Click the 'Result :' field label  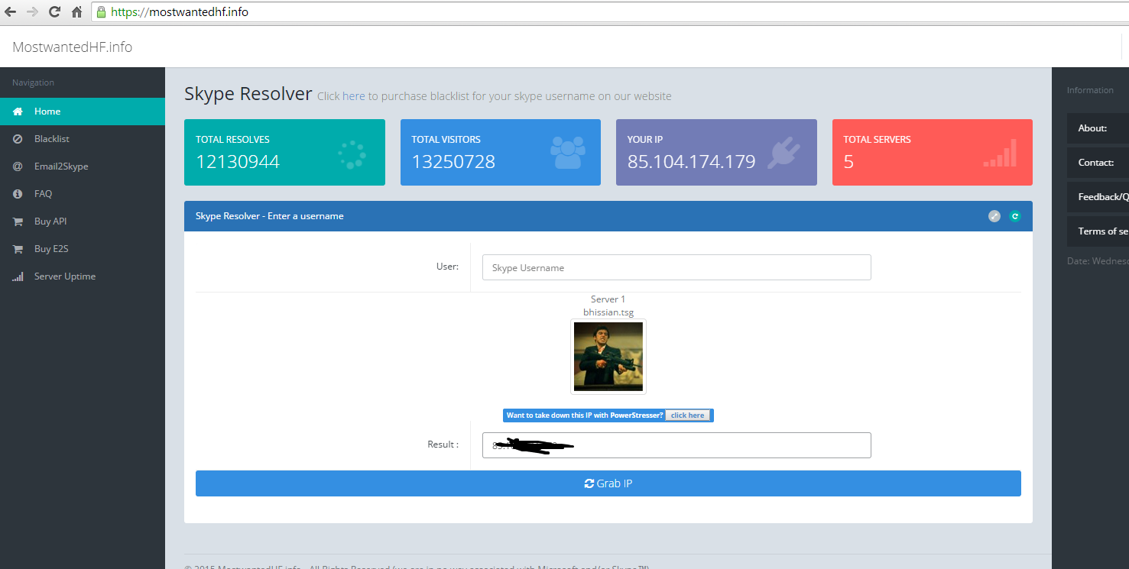pyautogui.click(x=443, y=445)
